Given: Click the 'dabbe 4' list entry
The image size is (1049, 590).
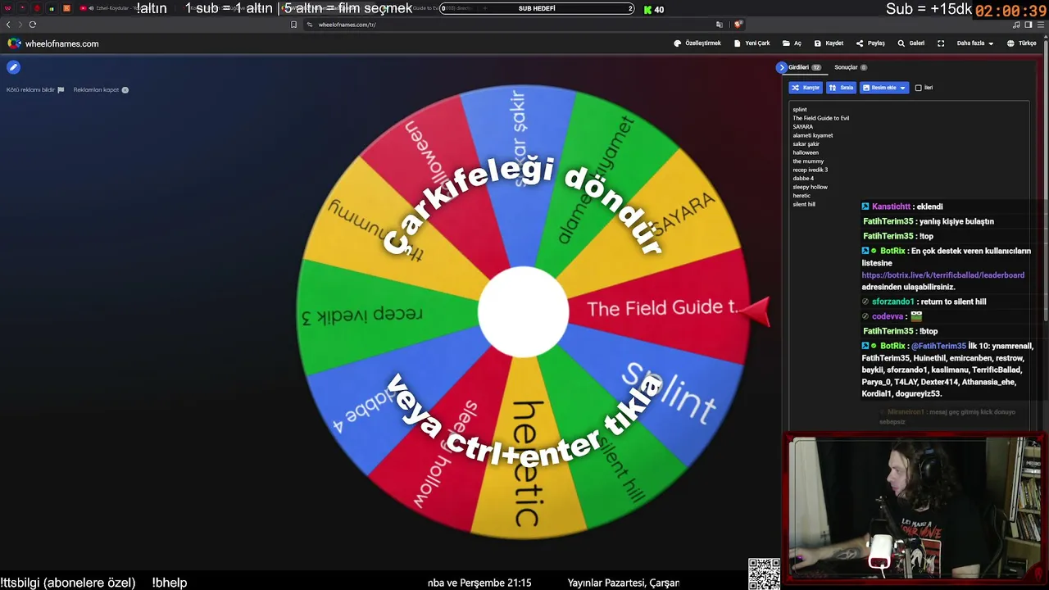Looking at the screenshot, I should [803, 179].
